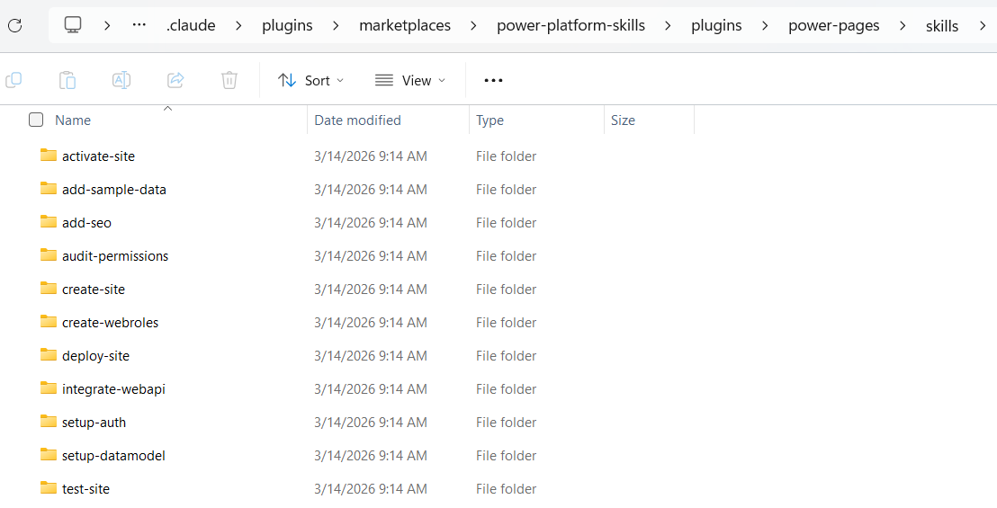Viewport: 997px width, 508px height.
Task: Click the This PC monitor icon
Action: click(x=73, y=25)
